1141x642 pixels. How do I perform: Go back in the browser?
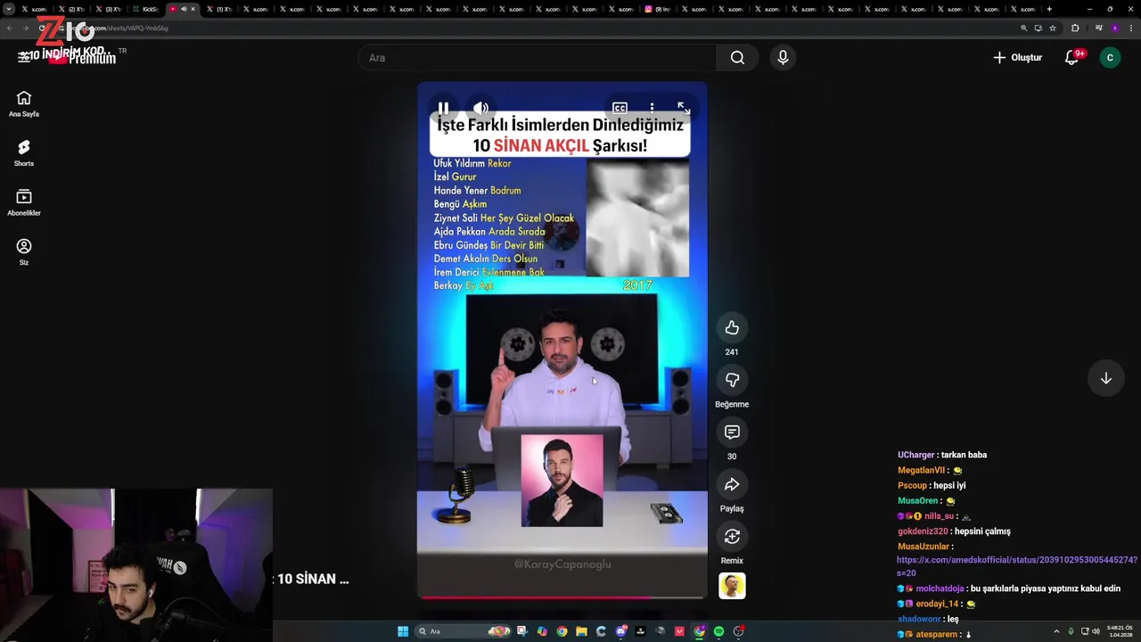click(9, 28)
